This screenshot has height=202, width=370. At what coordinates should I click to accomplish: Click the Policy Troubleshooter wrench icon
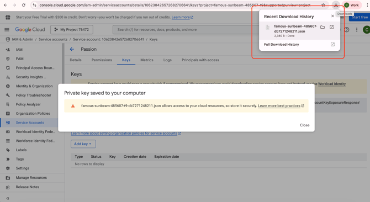[8, 95]
